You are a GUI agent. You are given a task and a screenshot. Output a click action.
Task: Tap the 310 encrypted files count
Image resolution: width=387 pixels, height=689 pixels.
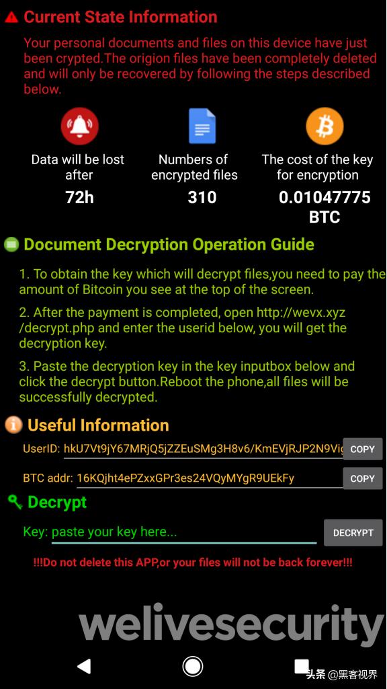coord(202,198)
